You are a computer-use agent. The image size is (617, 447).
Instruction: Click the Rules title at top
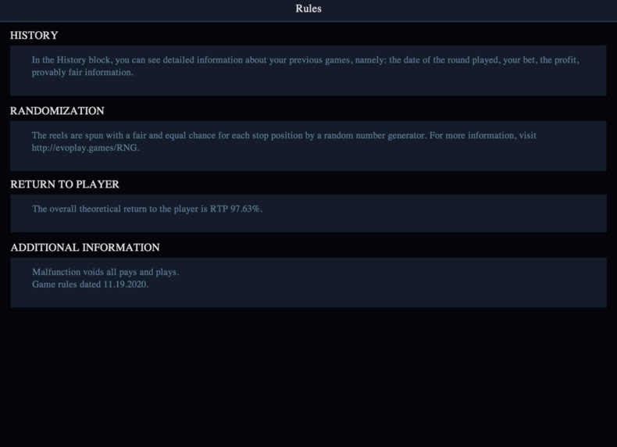(x=308, y=9)
